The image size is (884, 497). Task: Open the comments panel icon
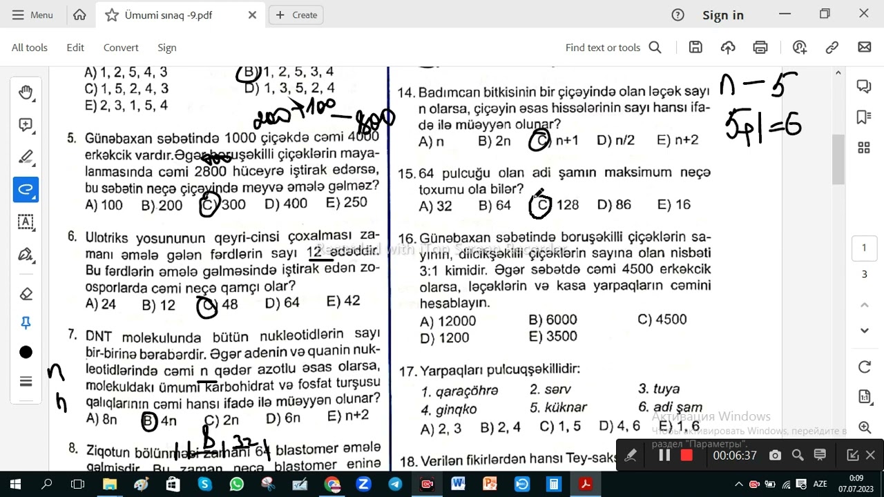(863, 86)
